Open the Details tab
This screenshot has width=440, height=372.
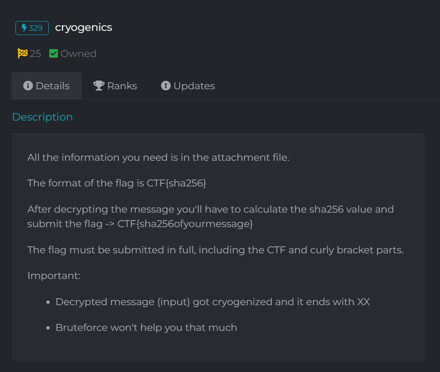(46, 86)
